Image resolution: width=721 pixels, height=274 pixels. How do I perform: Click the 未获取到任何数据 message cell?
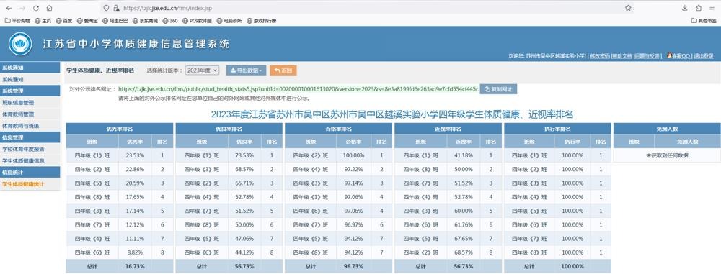[x=667, y=155]
